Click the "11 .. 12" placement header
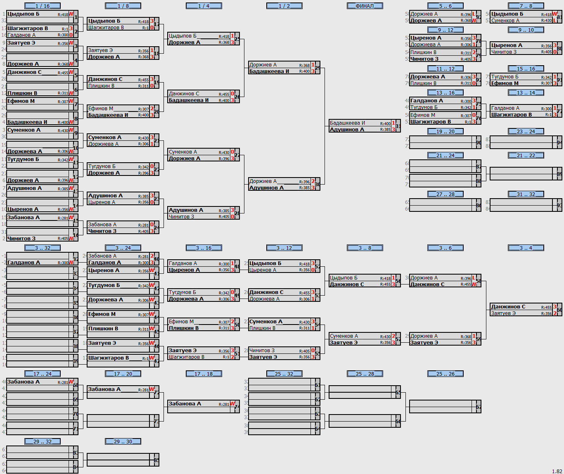 tap(445, 69)
